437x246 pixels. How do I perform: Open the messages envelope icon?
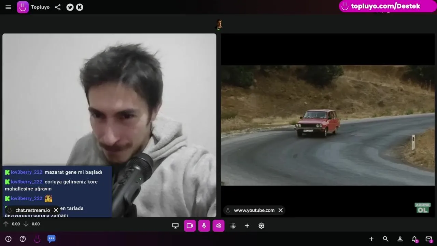click(x=429, y=239)
